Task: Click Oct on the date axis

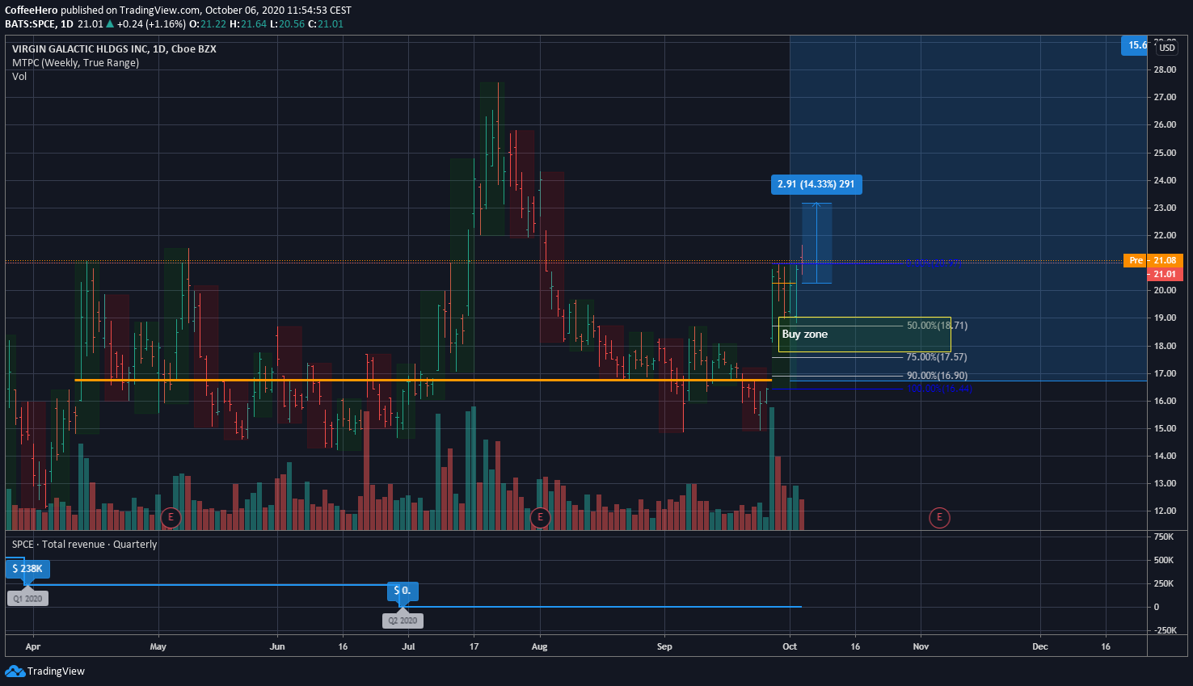Action: 790,646
